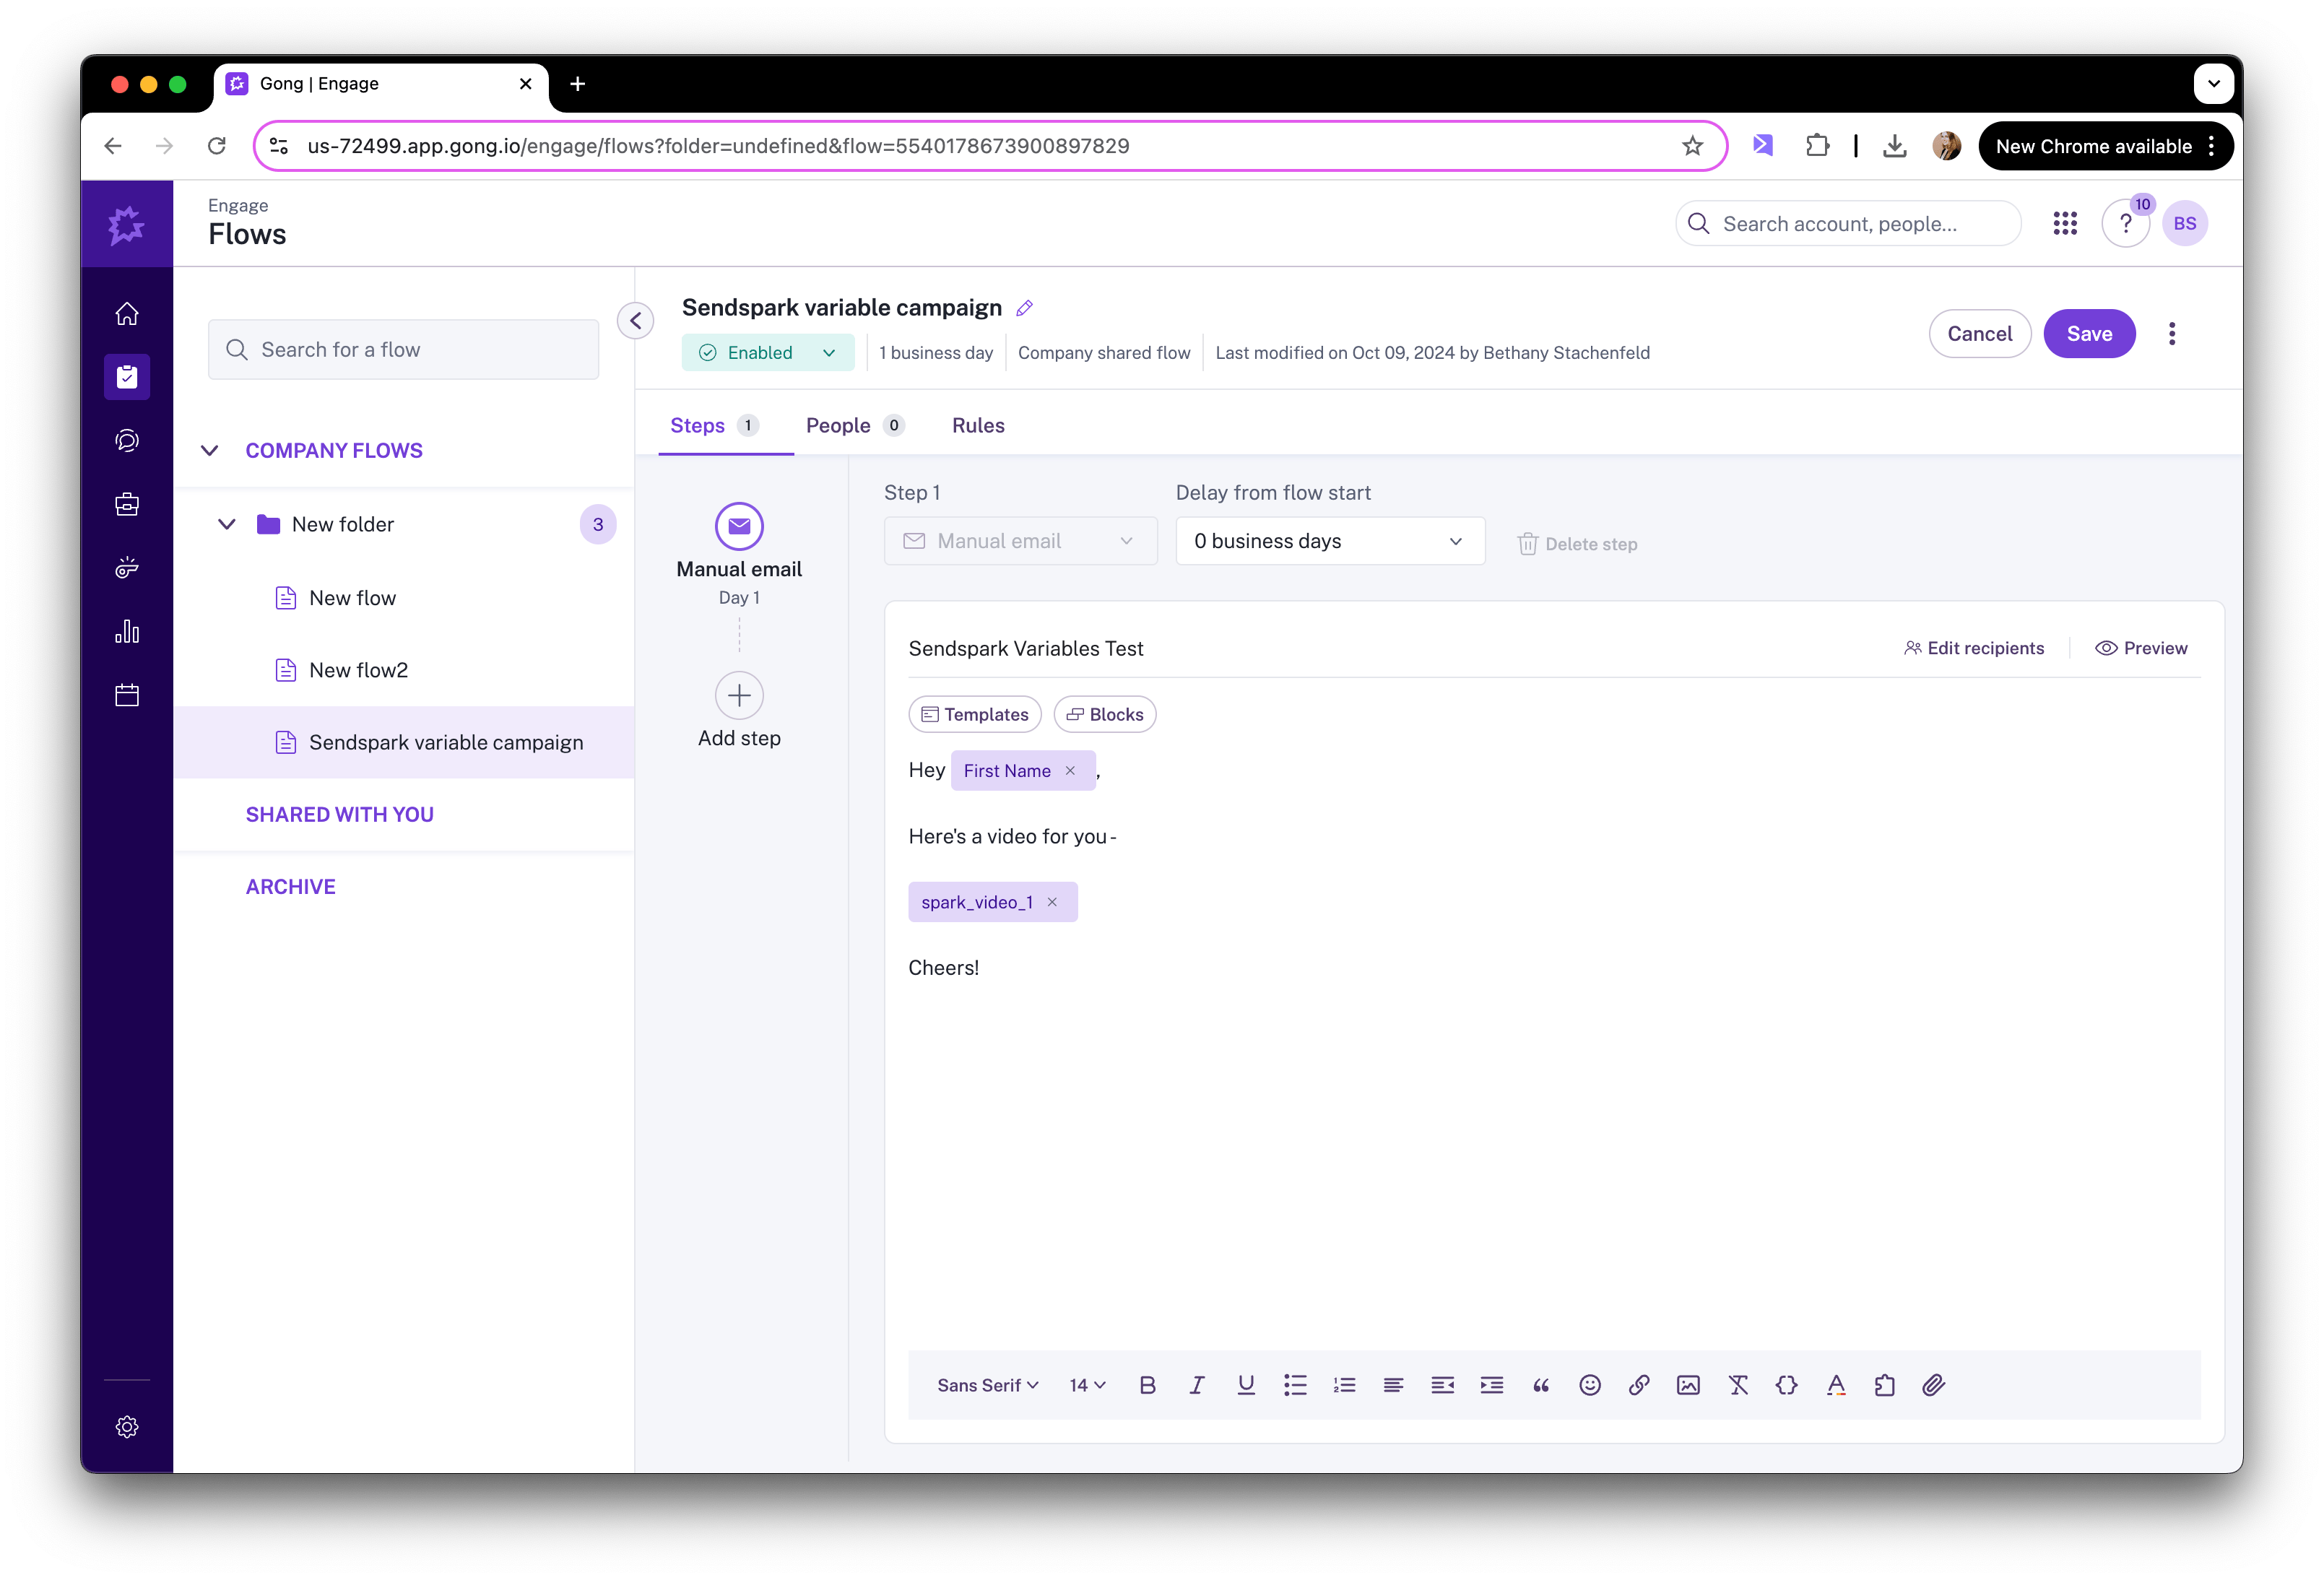Toggle underline formatting

pyautogui.click(x=1246, y=1385)
